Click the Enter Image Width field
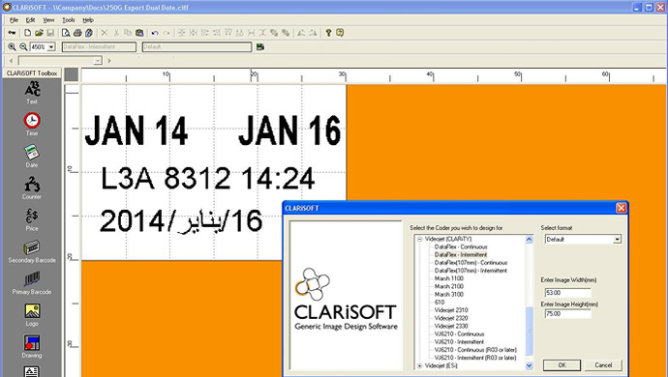 point(568,293)
